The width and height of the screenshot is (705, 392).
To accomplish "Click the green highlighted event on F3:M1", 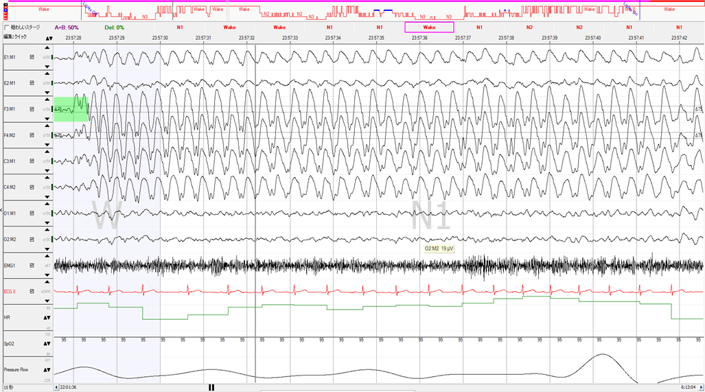I will pos(71,109).
